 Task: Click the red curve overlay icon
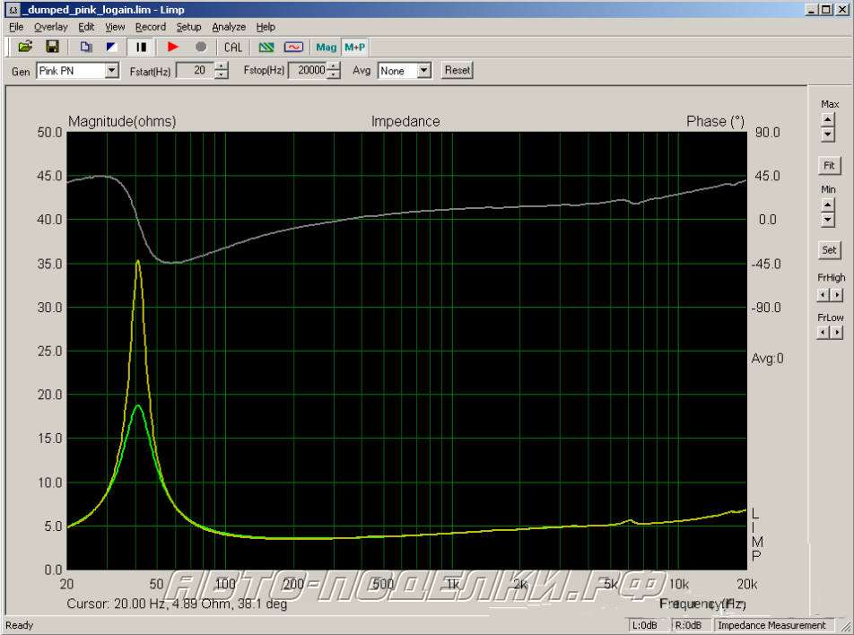[x=293, y=48]
